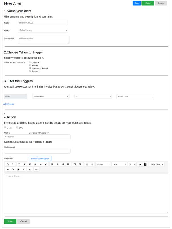This screenshot has width=172, height=229.
Task: Check the Customer / Supplier checkbox
Action: 48,132
